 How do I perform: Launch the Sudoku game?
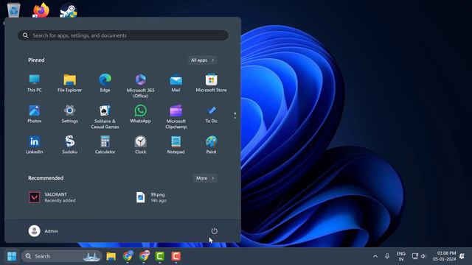pyautogui.click(x=69, y=145)
